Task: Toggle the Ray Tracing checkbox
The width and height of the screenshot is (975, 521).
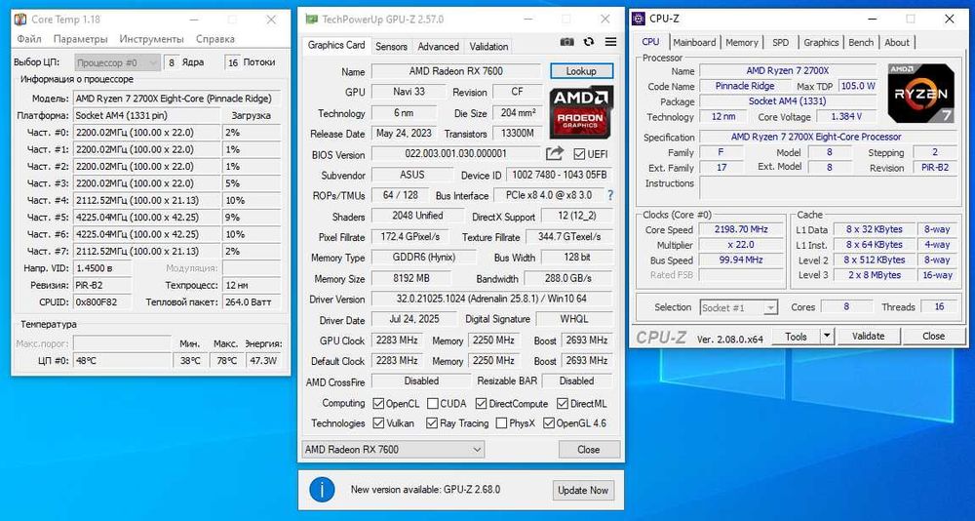Action: (x=432, y=423)
